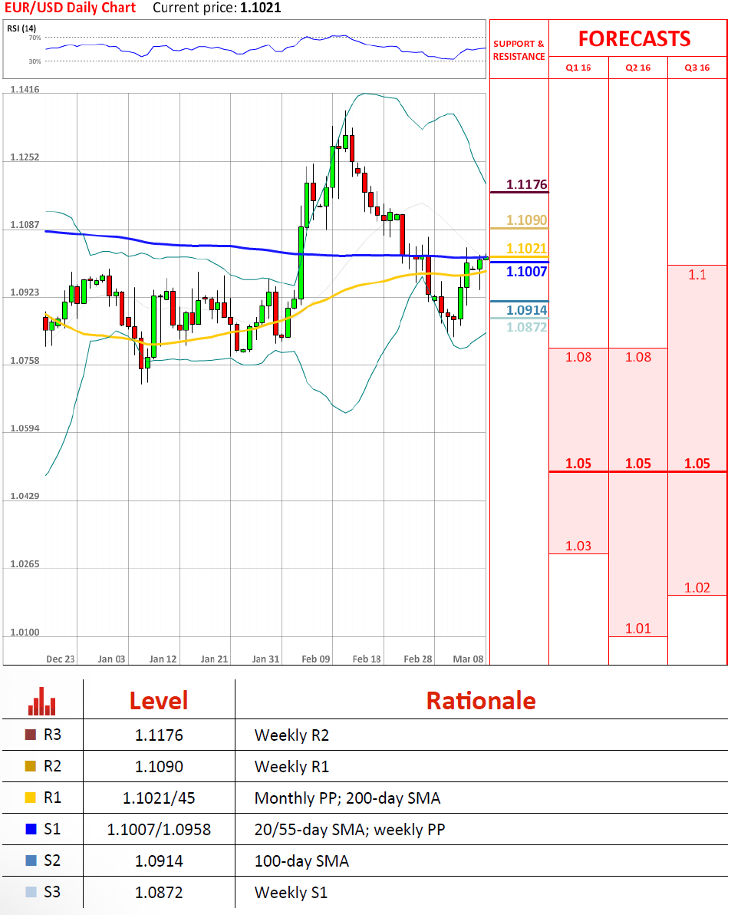
Task: Select the EUR/USD Daily Chart title
Action: (x=70, y=8)
